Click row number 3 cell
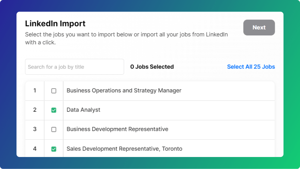 coord(34,129)
